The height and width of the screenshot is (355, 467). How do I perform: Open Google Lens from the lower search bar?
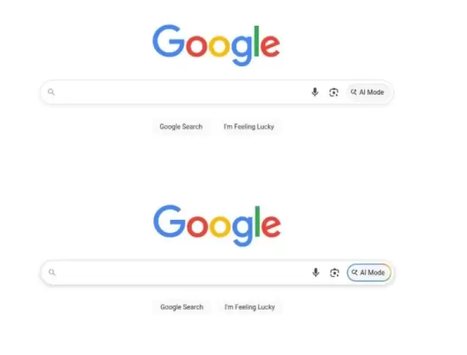pos(334,273)
